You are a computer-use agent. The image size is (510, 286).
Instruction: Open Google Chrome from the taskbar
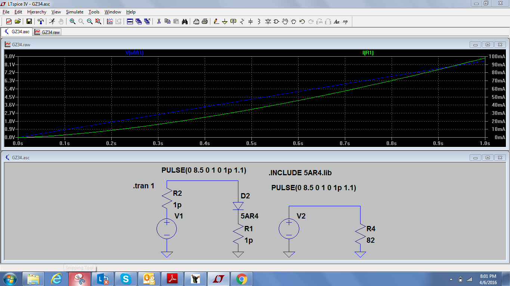[241, 279]
